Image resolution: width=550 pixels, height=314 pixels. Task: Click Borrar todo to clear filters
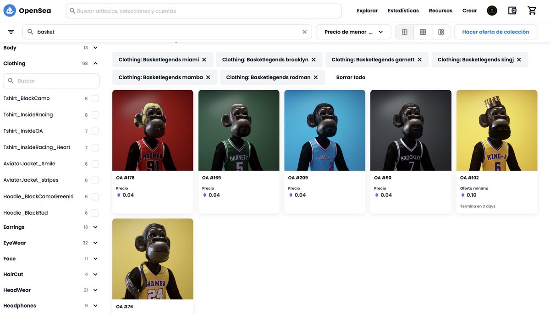tap(351, 77)
